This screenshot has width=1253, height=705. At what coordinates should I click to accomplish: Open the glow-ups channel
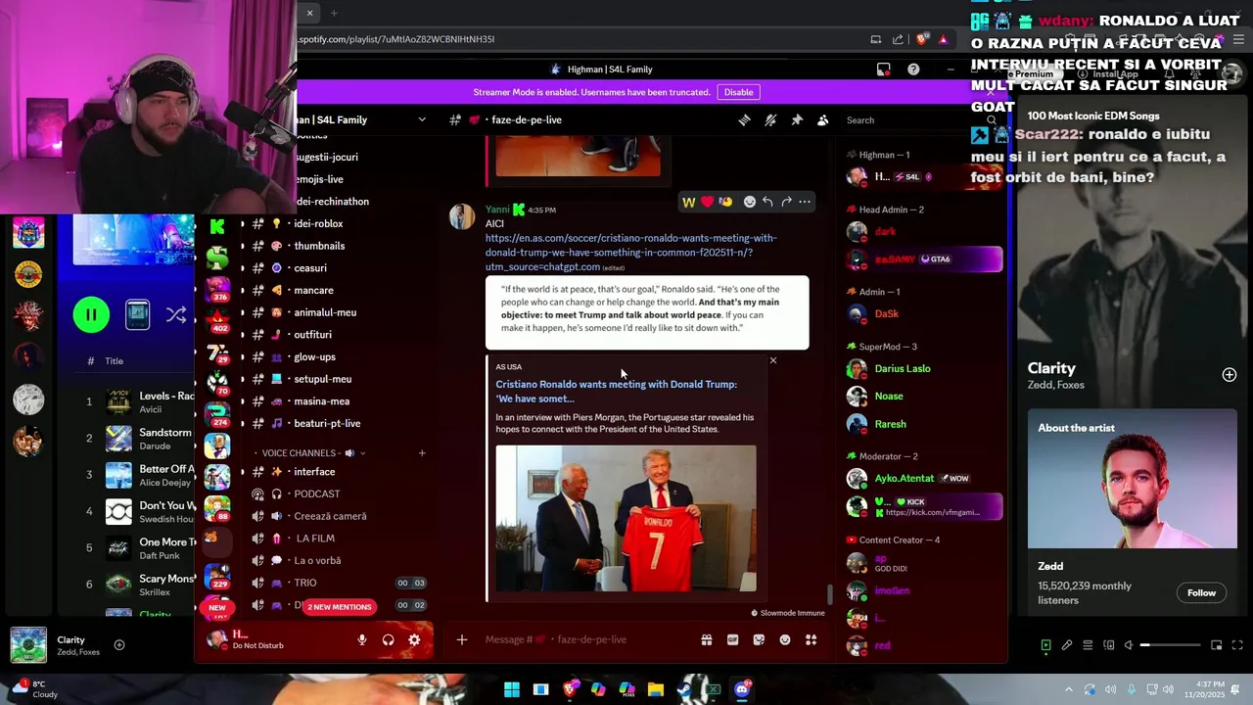314,356
